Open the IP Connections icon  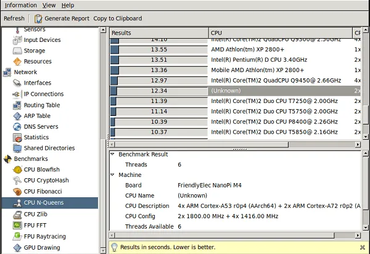pyautogui.click(x=17, y=94)
